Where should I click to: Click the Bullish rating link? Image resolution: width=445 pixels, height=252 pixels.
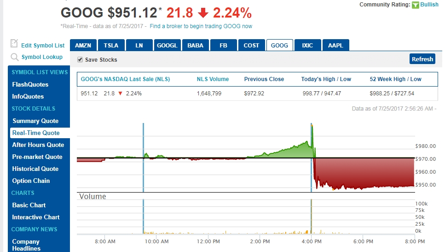pos(429,5)
